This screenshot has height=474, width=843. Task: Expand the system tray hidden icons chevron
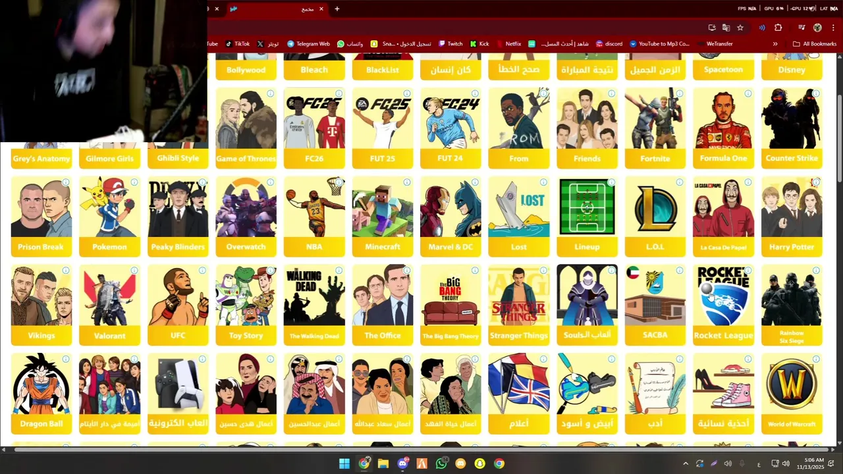(x=686, y=463)
